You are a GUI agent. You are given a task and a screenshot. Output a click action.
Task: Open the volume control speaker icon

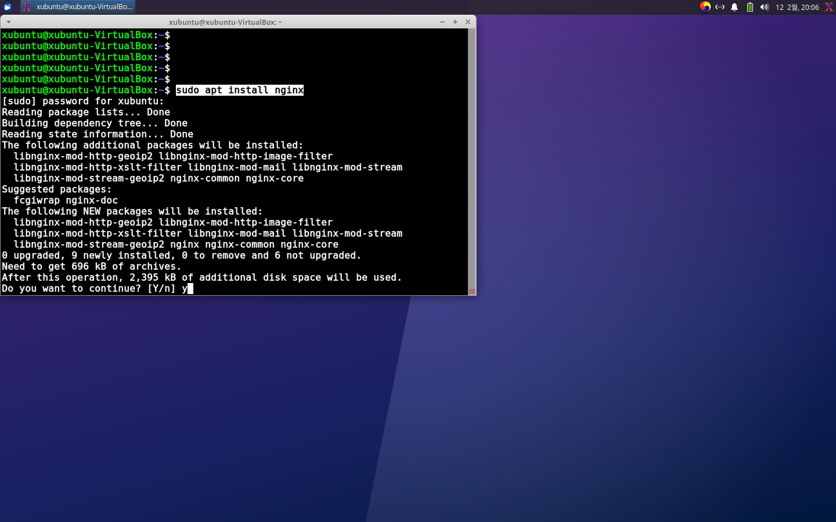pyautogui.click(x=764, y=7)
